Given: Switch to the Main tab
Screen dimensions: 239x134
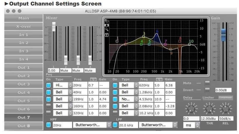Looking at the screenshot, I should click(x=23, y=18).
